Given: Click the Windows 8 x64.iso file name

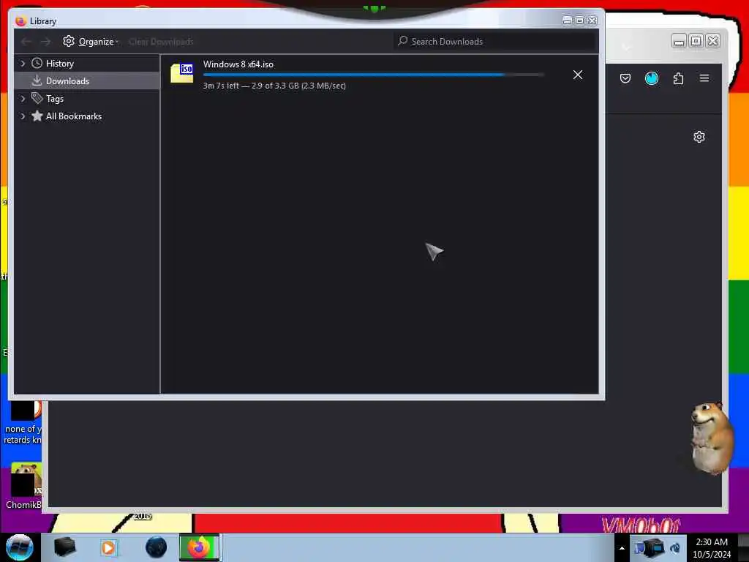Looking at the screenshot, I should (x=238, y=64).
